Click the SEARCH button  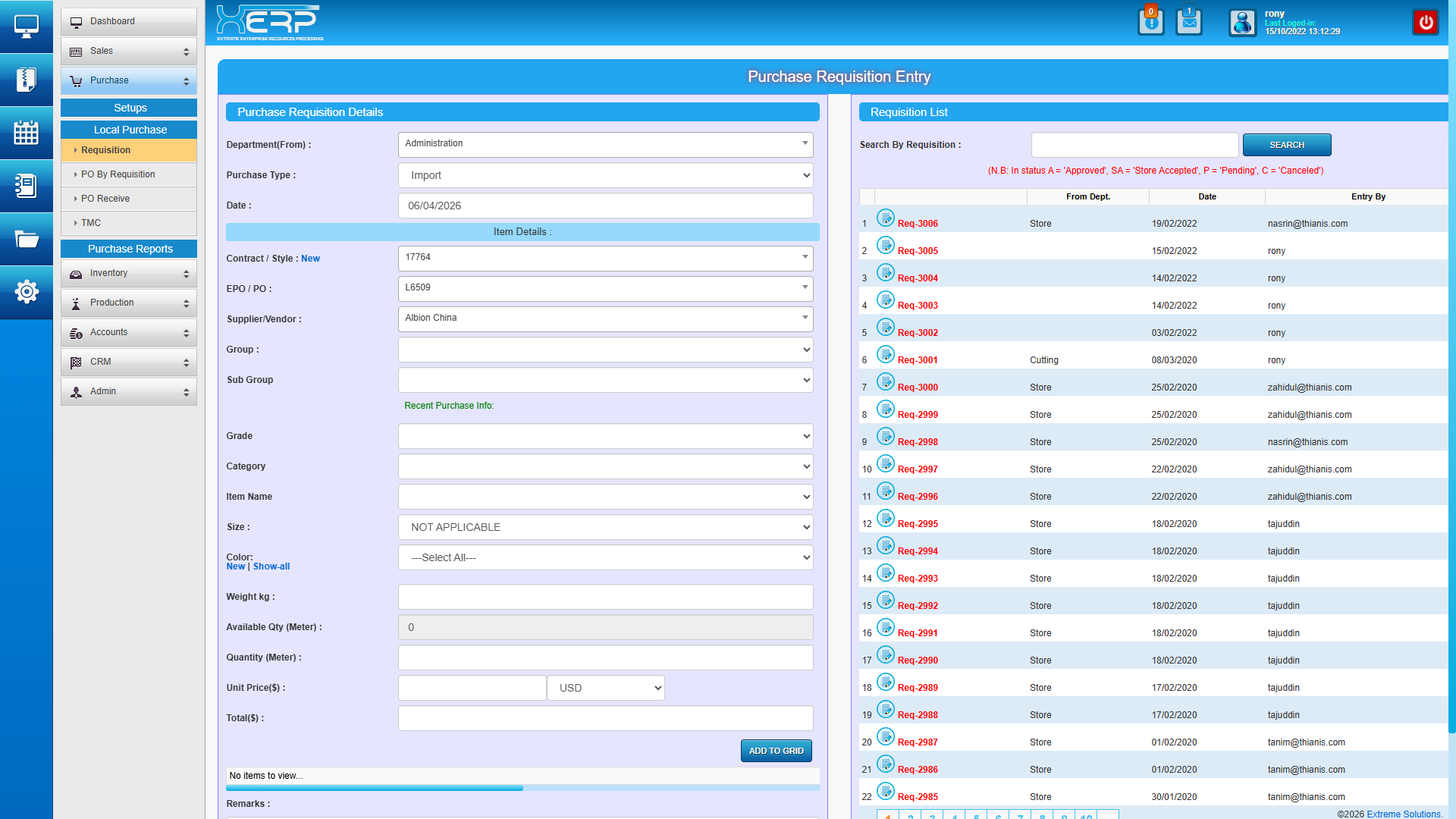1286,145
